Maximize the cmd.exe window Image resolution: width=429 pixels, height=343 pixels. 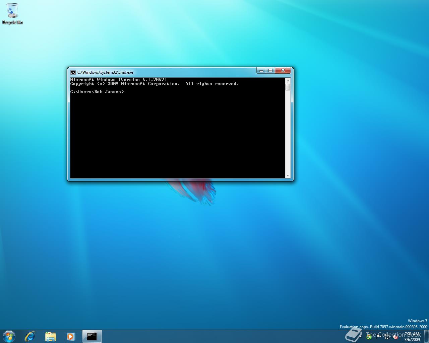270,70
